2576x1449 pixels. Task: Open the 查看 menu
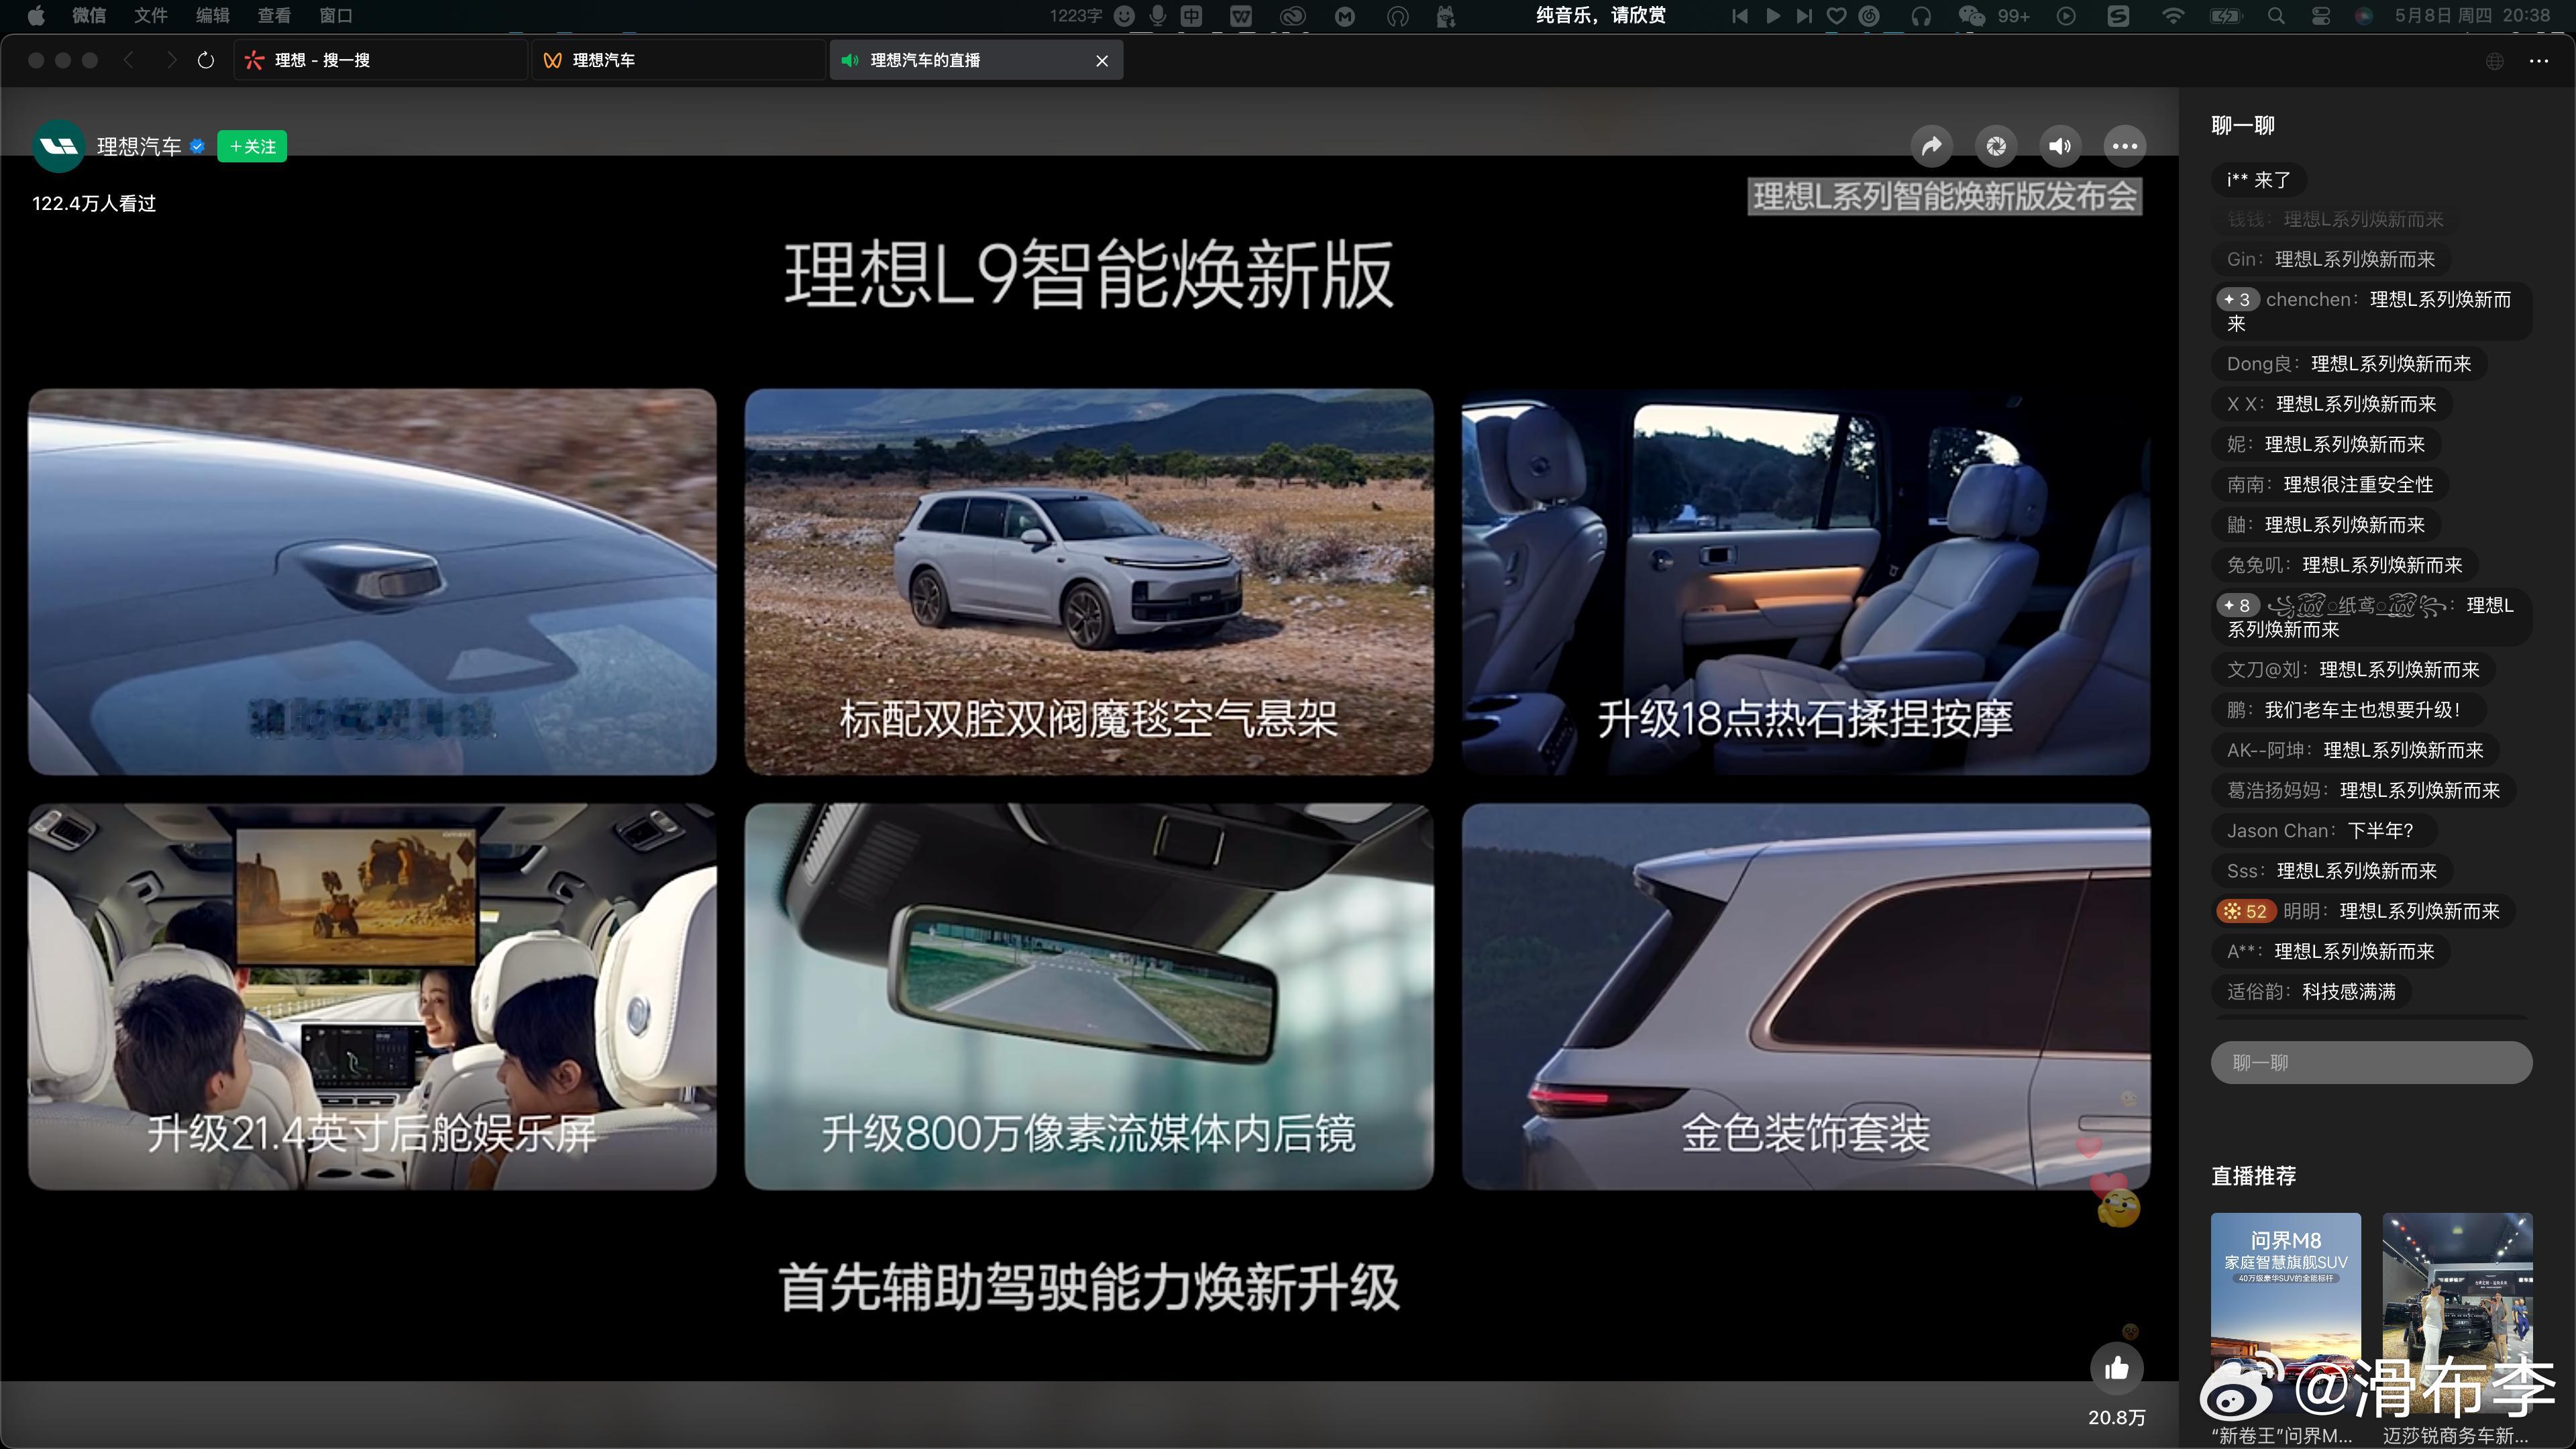(x=274, y=15)
